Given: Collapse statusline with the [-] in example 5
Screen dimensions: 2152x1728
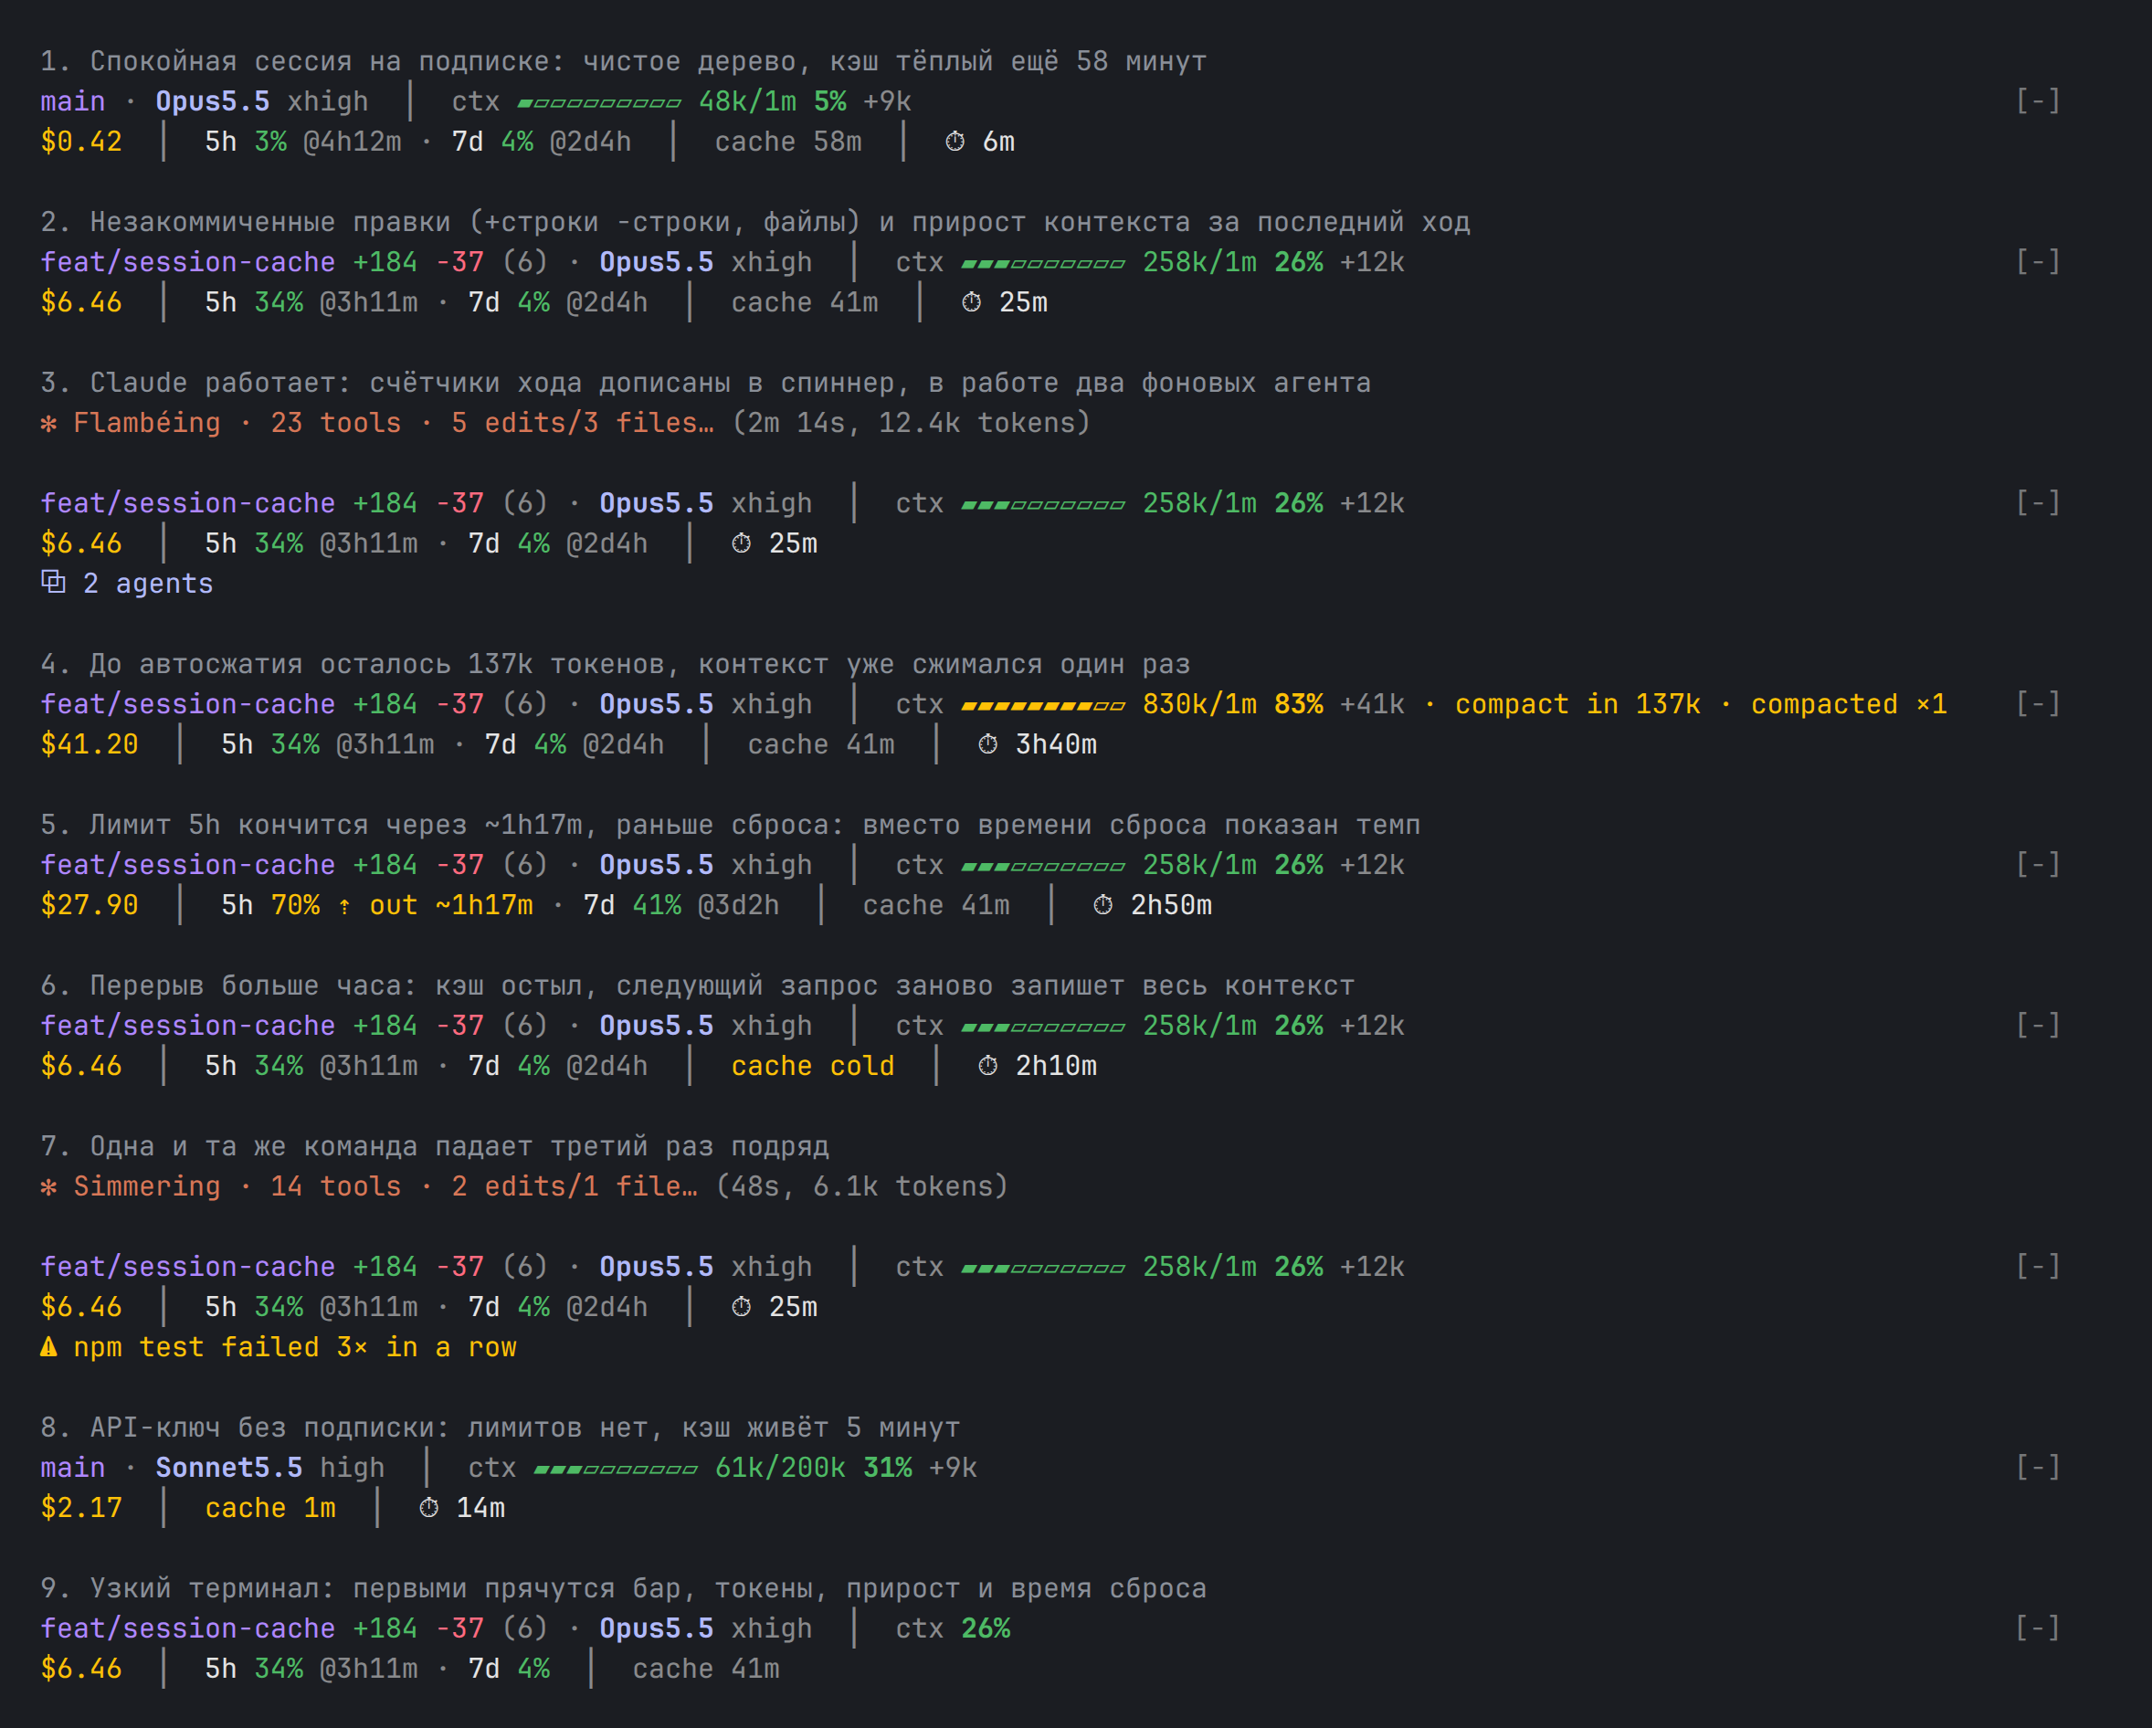Looking at the screenshot, I should pos(2037,866).
